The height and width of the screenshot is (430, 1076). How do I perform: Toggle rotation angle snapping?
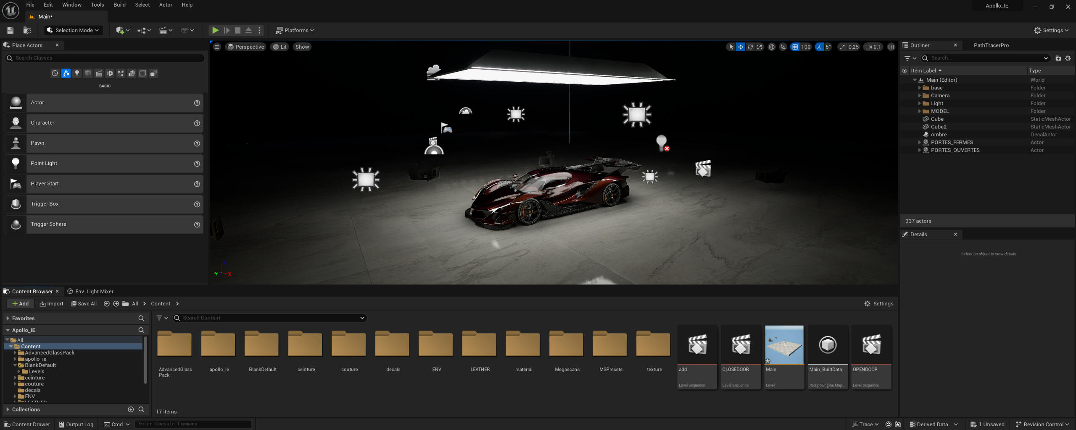820,47
